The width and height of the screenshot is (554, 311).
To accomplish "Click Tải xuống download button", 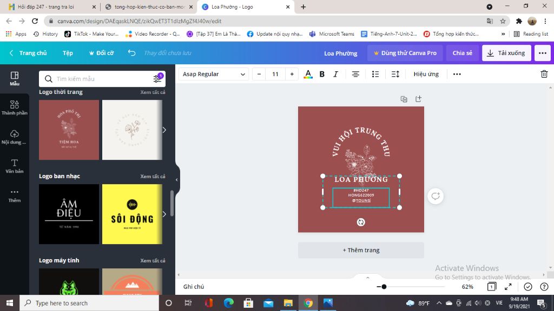I will [506, 53].
